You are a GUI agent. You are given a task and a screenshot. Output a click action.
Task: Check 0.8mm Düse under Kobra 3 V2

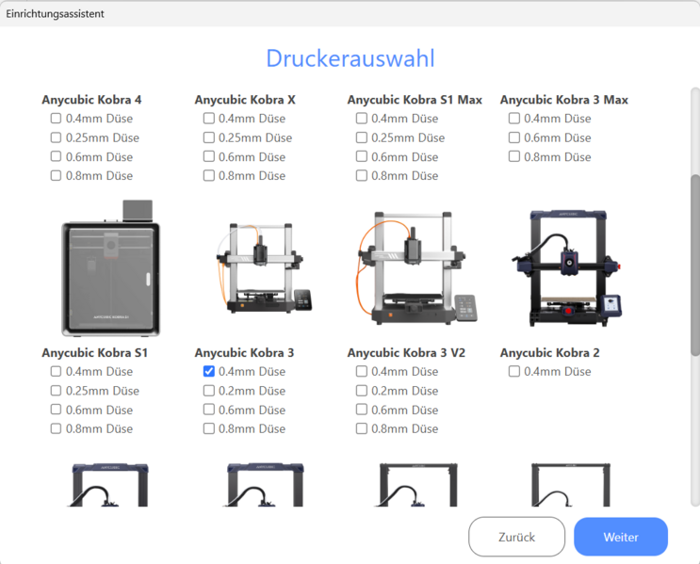tap(361, 428)
